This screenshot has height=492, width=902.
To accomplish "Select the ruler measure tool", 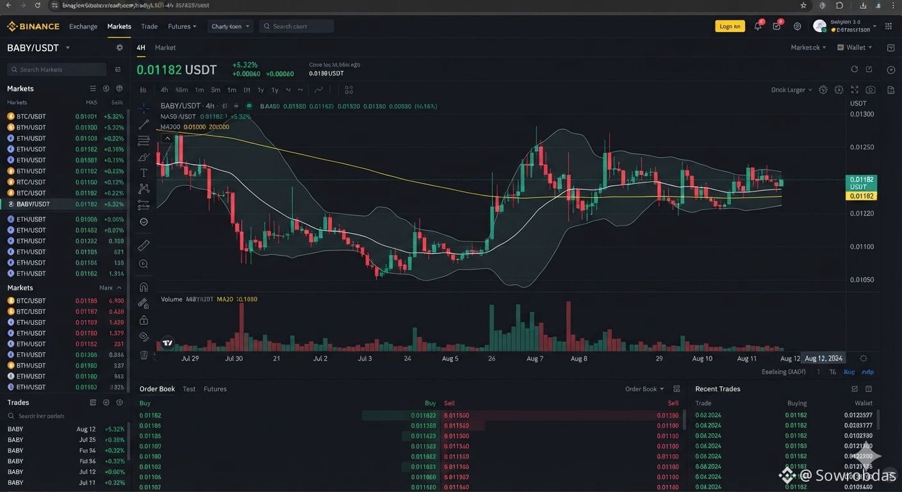I will point(143,245).
